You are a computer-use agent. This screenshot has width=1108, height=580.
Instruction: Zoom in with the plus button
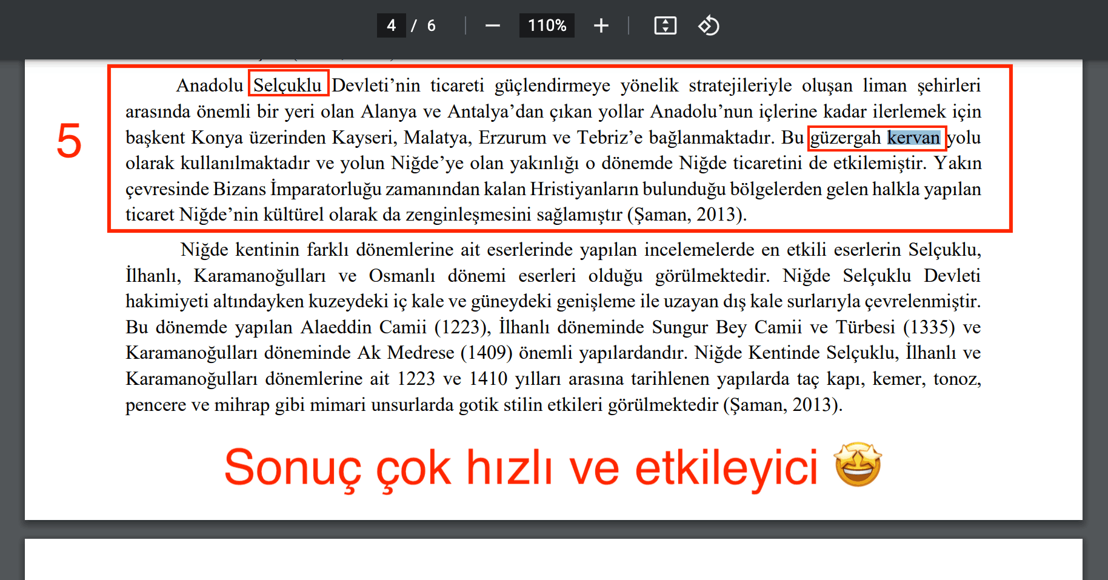tap(601, 25)
